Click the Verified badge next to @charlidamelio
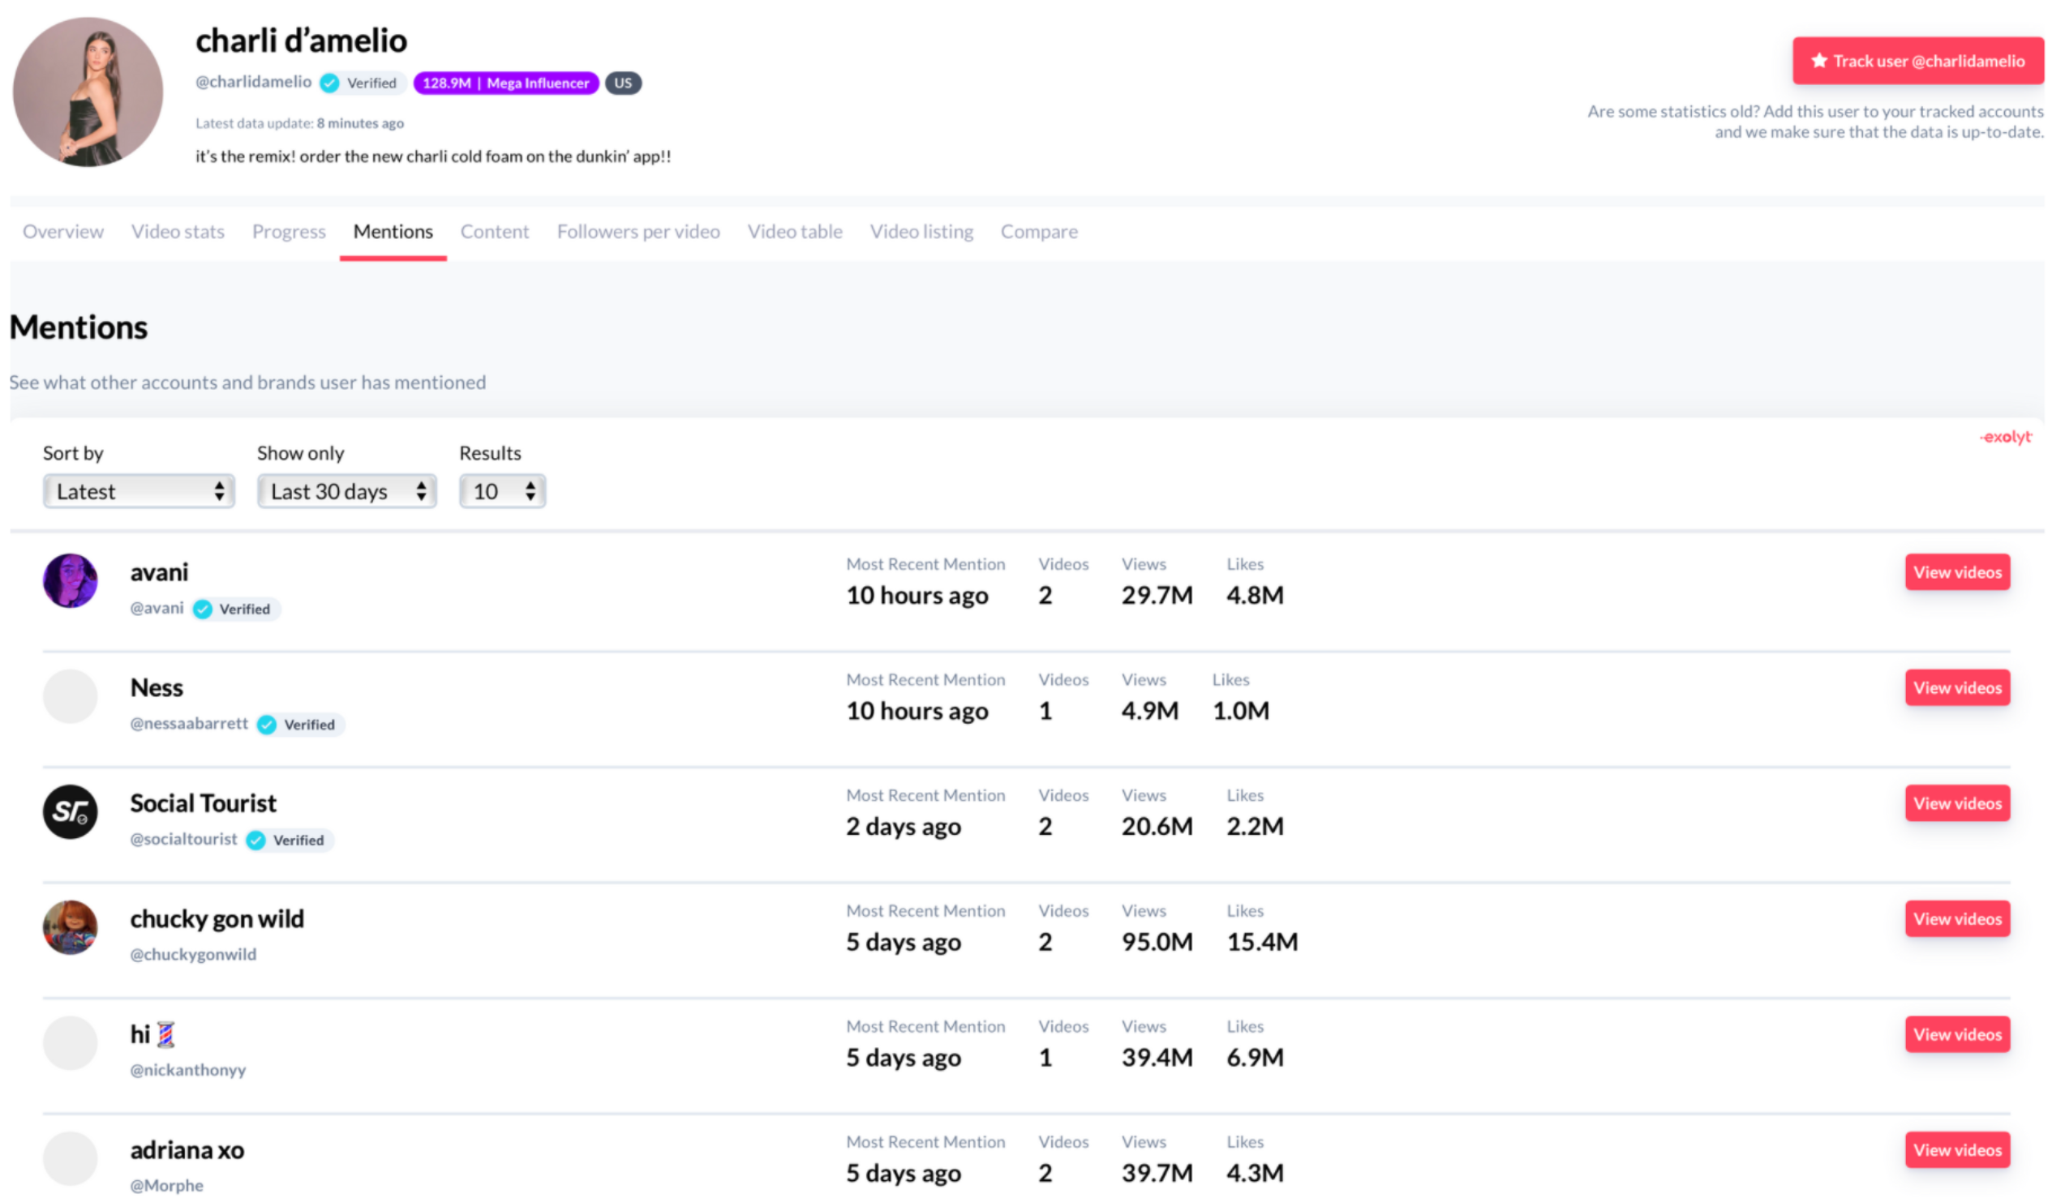Image resolution: width=2065 pixels, height=1198 pixels. tap(361, 82)
